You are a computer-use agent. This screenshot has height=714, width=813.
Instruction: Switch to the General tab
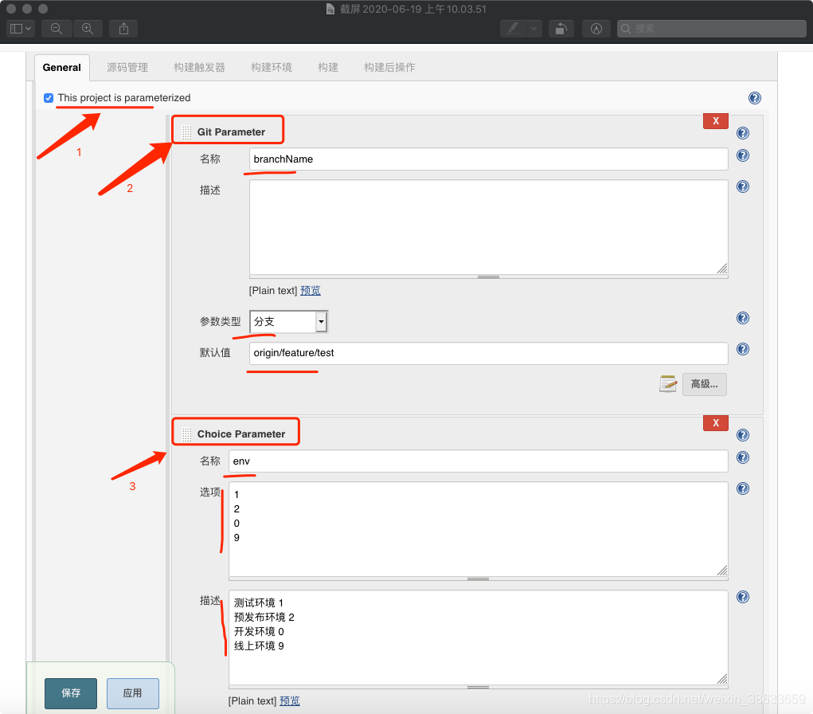click(61, 68)
